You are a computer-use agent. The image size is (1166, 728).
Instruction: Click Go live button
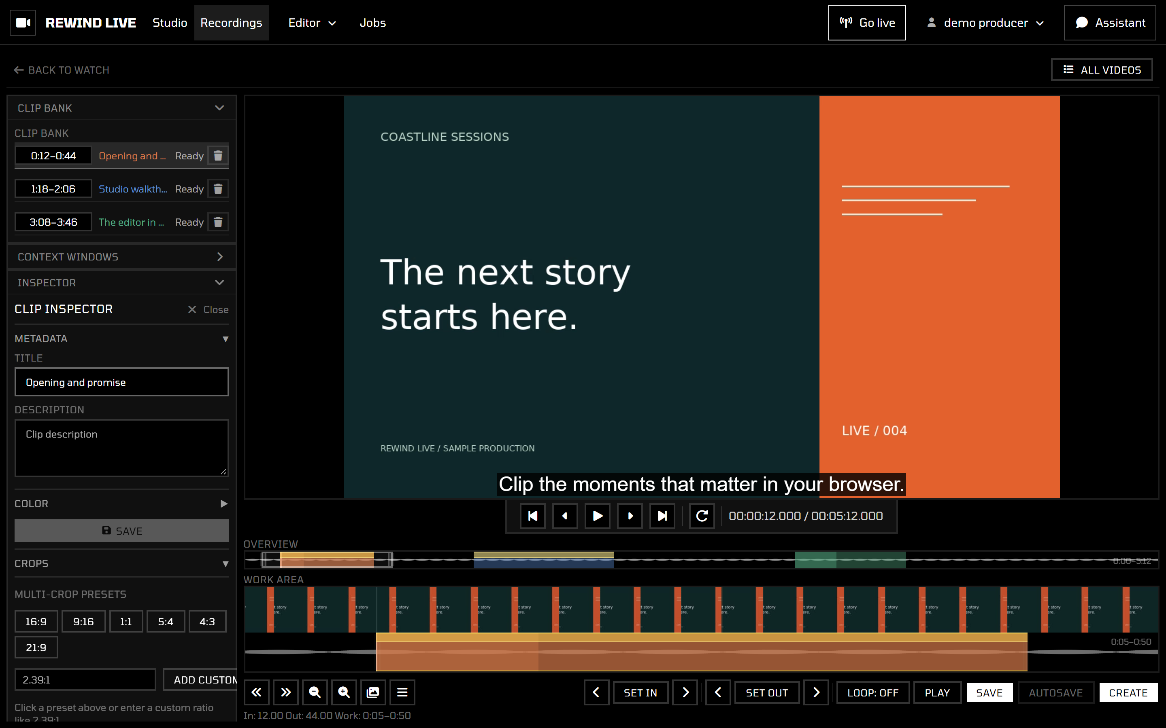867,23
